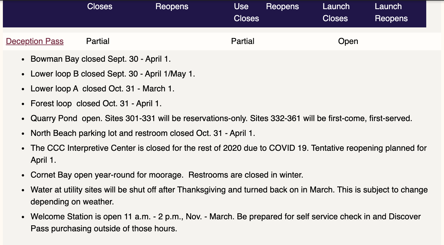
Task: Select the "Use Closes" column header
Action: pos(246,13)
